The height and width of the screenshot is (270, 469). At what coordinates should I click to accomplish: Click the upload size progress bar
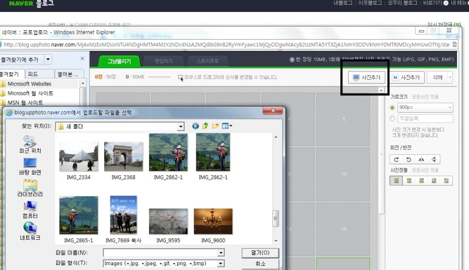[x=159, y=77]
